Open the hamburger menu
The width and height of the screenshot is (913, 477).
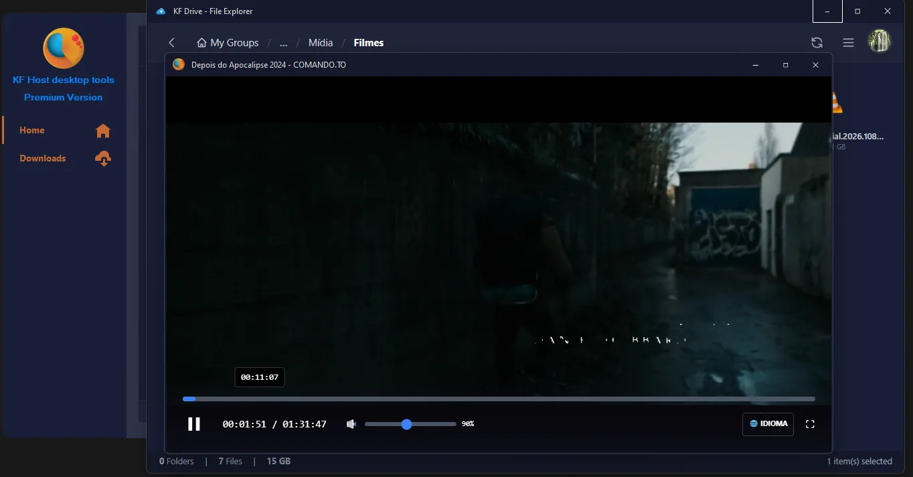point(848,43)
